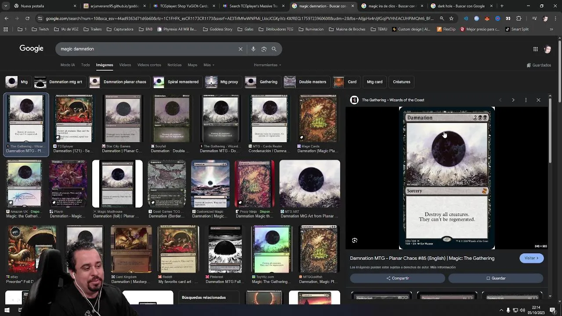Screen dimensions: 562x316
Task: Open Smart Split bookmark
Action: [516, 29]
